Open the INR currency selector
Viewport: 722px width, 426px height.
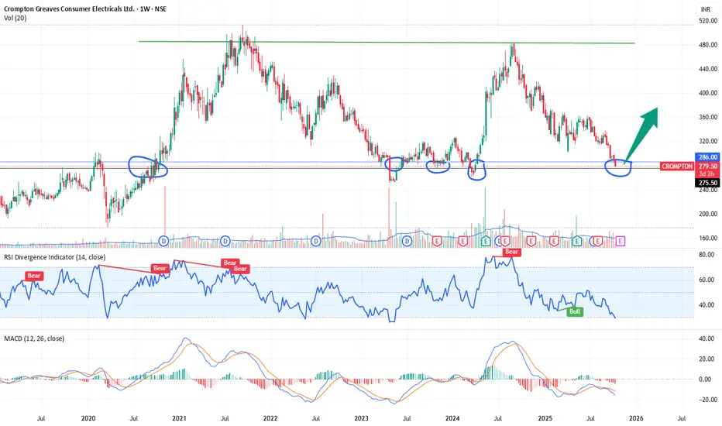coord(706,9)
